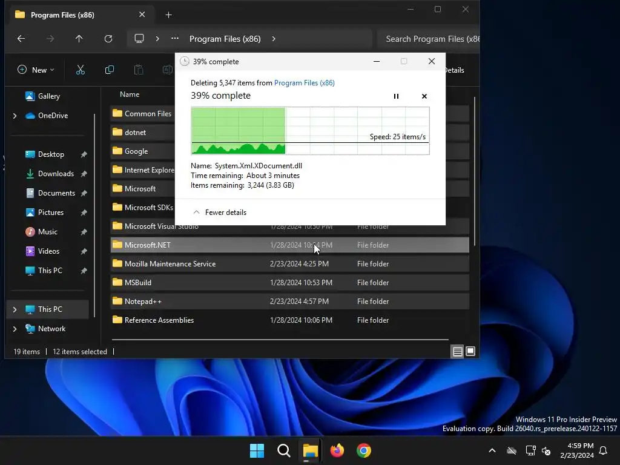Screen dimensions: 620x465
Task: Close the Program Files (x86) tab
Action: (142, 15)
